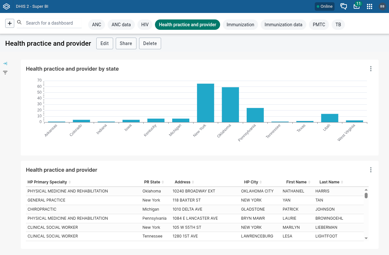The image size is (389, 255).
Task: Click the DHIS 2 logo icon
Action: coord(6,6)
